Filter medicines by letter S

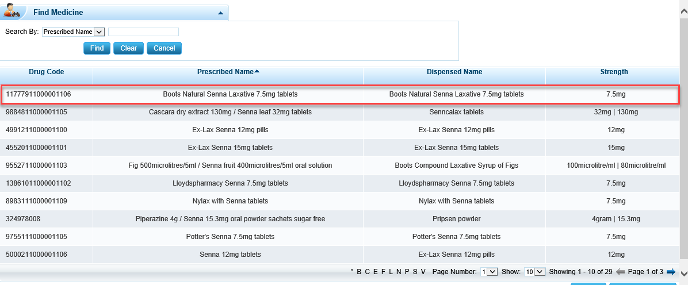point(415,272)
